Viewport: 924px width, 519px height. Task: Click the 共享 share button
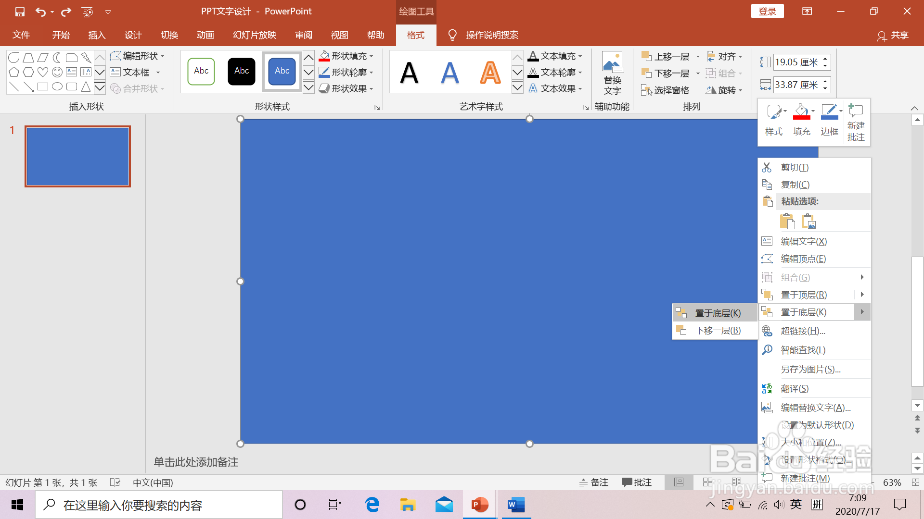(x=893, y=35)
